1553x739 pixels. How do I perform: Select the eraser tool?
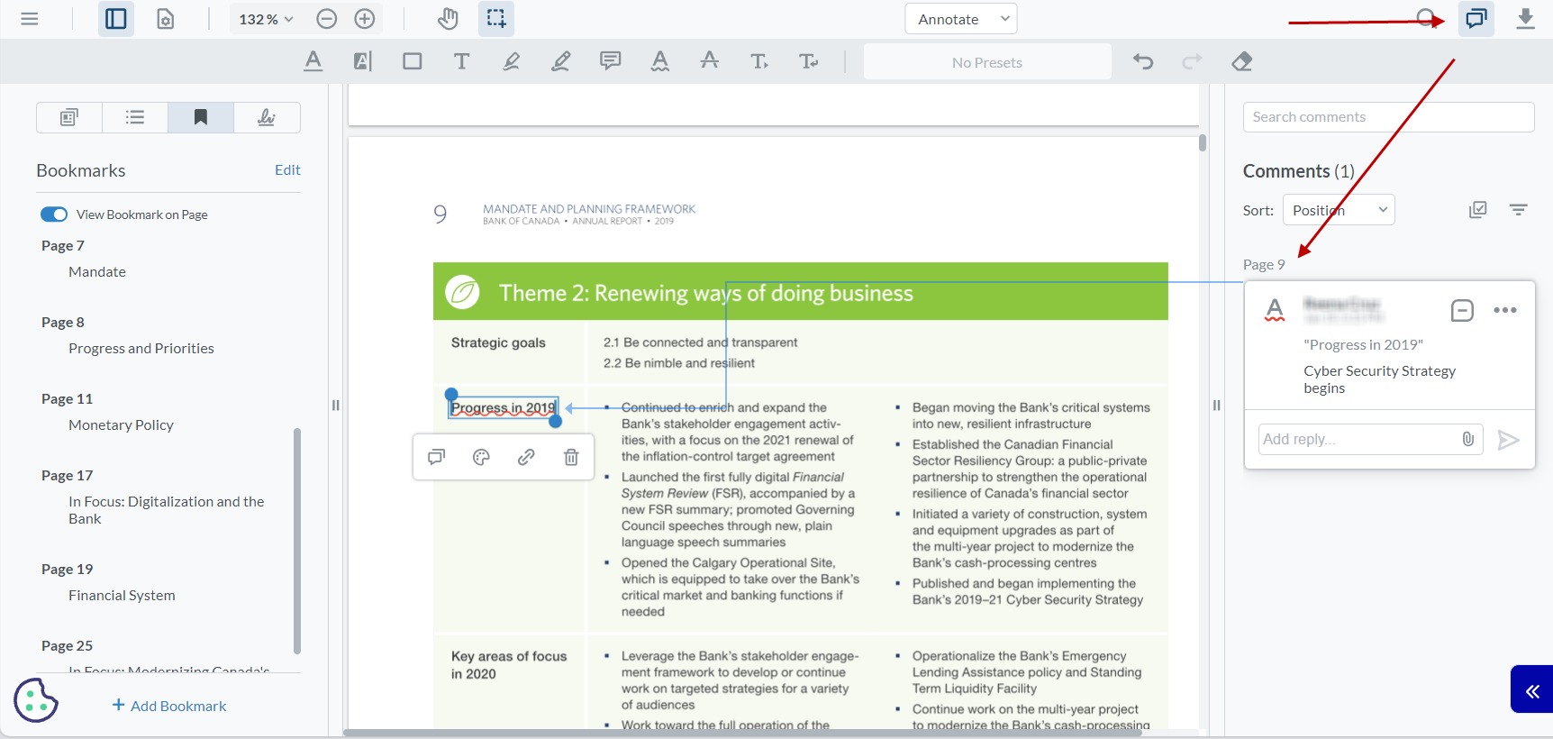[1242, 61]
